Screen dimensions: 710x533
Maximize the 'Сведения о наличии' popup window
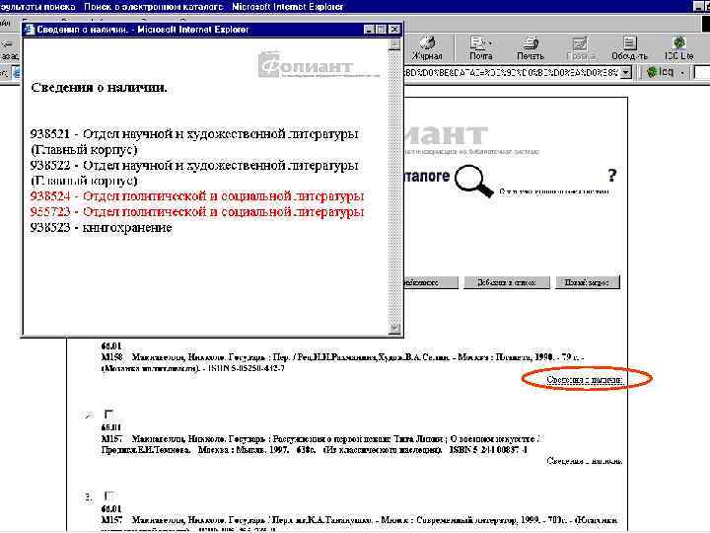tap(382, 30)
